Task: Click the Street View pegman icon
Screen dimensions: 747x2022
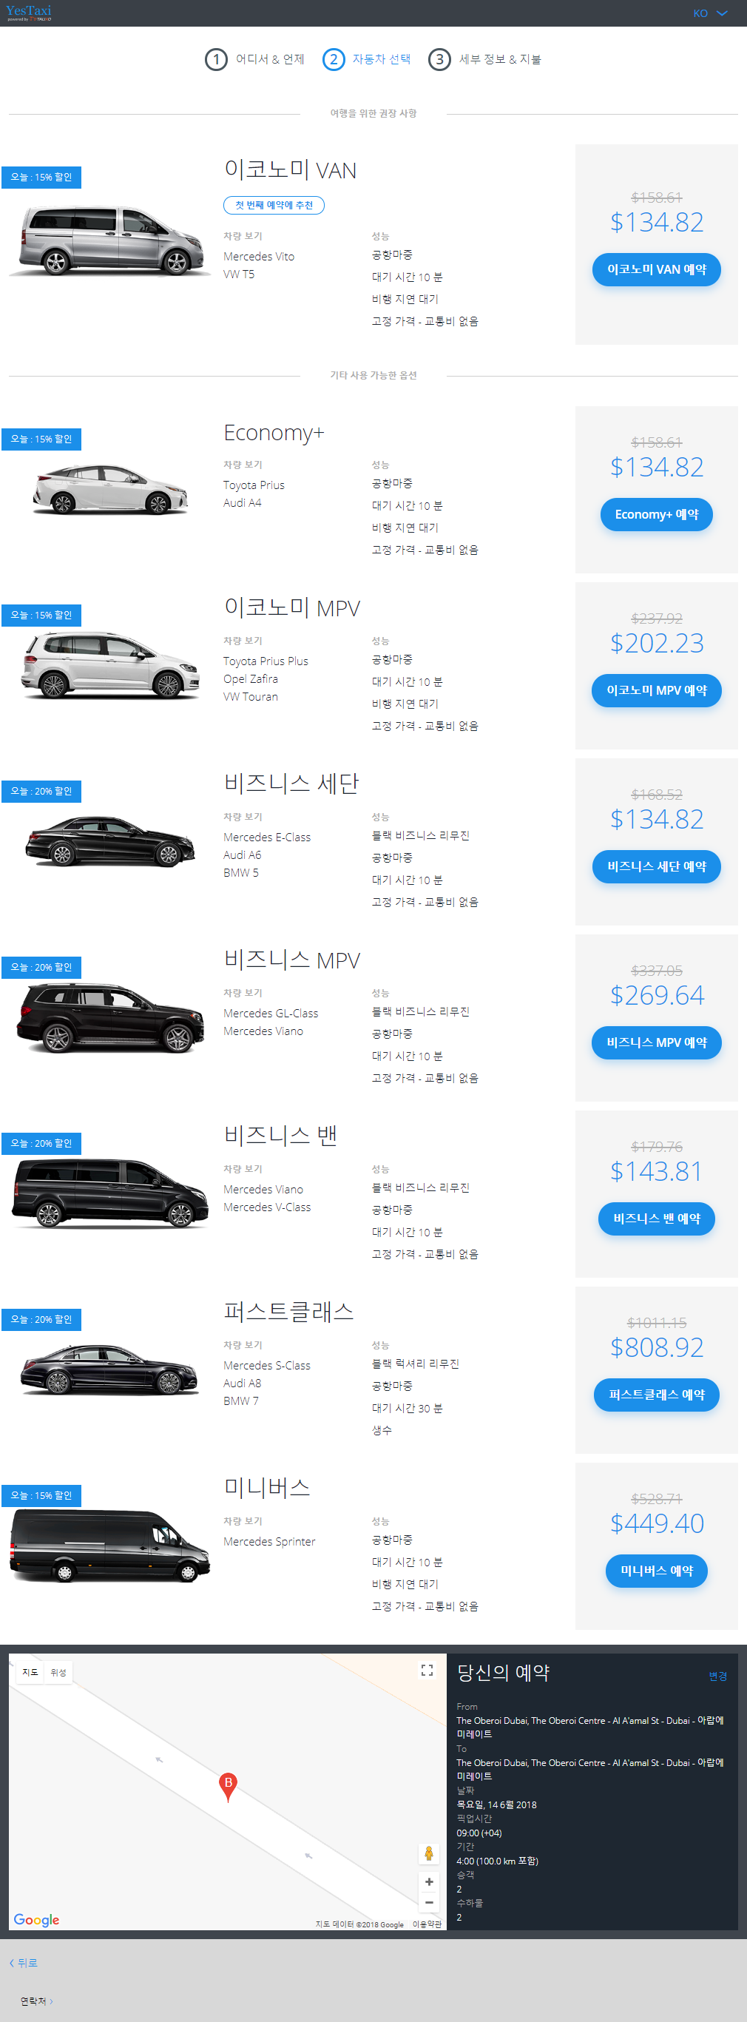Action: point(428,1853)
